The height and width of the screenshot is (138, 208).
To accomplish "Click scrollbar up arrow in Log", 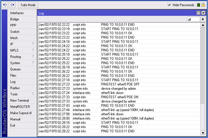I will click(203, 25).
